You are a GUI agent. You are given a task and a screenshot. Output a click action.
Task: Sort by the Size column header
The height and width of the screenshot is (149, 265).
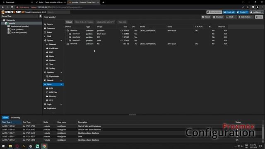pyautogui.click(x=123, y=26)
